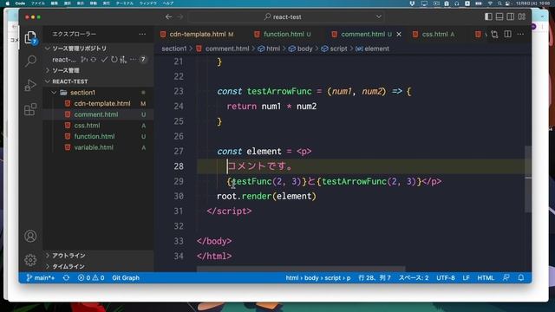This screenshot has height=312, width=555.
Task: Open editor more actions ellipsis
Action: pos(520,34)
